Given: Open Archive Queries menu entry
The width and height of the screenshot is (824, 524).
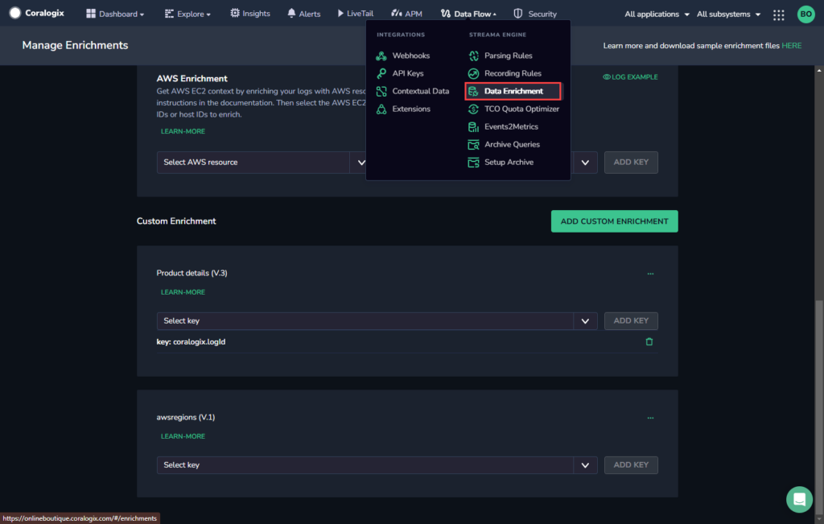Looking at the screenshot, I should click(x=512, y=145).
